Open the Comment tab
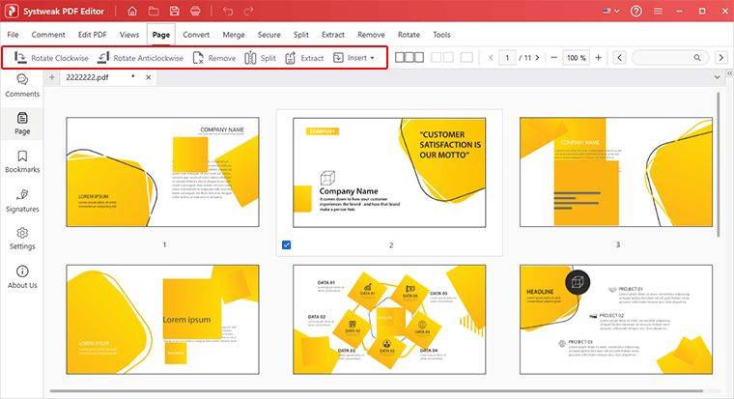This screenshot has width=734, height=399. [48, 35]
